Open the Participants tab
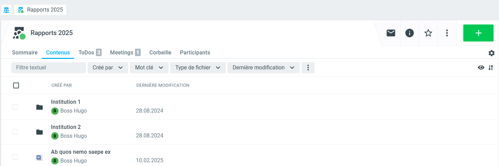Viewport: 499px width, 166px height. pyautogui.click(x=195, y=53)
